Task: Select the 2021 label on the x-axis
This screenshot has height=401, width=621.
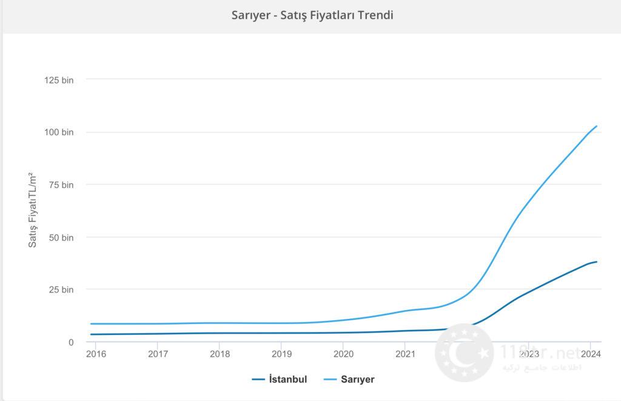Action: 405,354
